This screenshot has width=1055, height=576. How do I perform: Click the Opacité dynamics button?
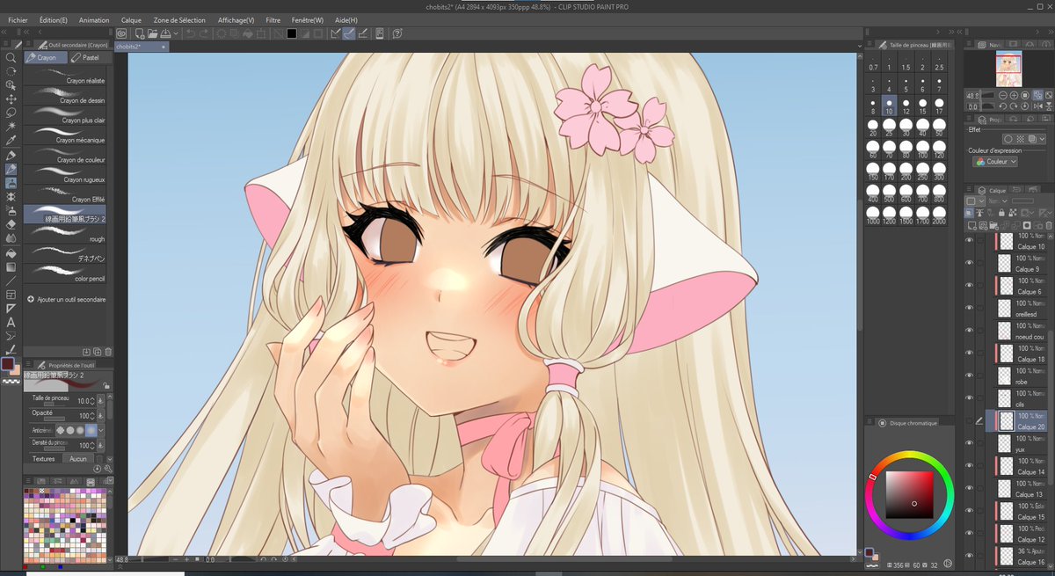(101, 414)
